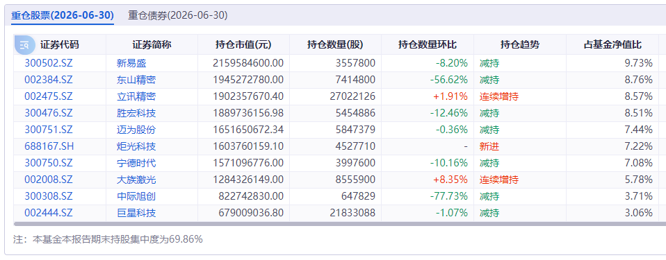Click 巨星科技 stock name
The height and width of the screenshot is (260, 666).
click(136, 213)
